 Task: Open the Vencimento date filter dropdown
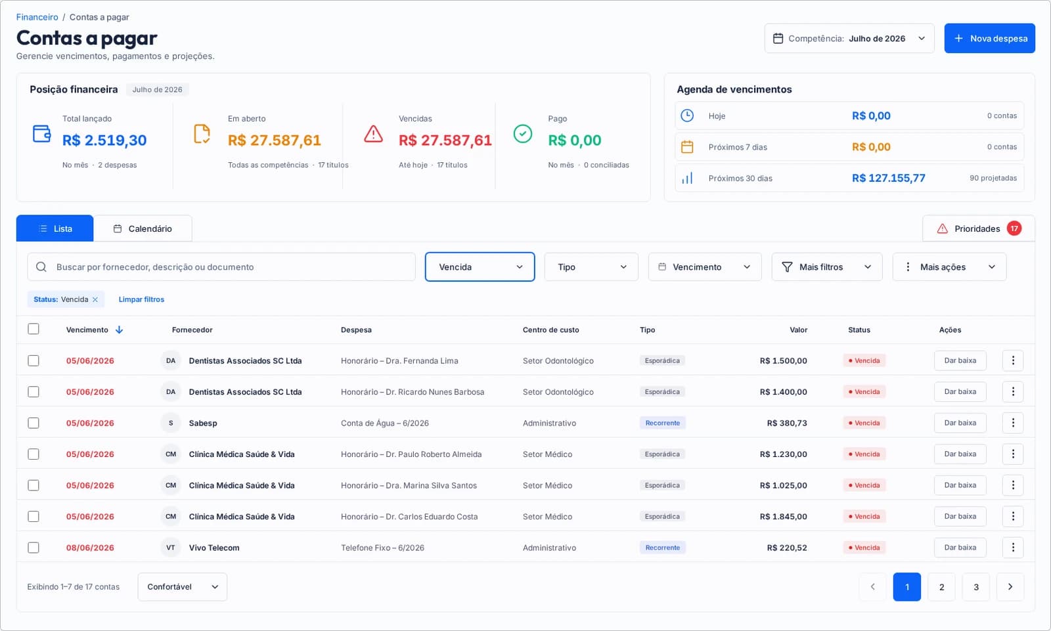click(x=705, y=267)
